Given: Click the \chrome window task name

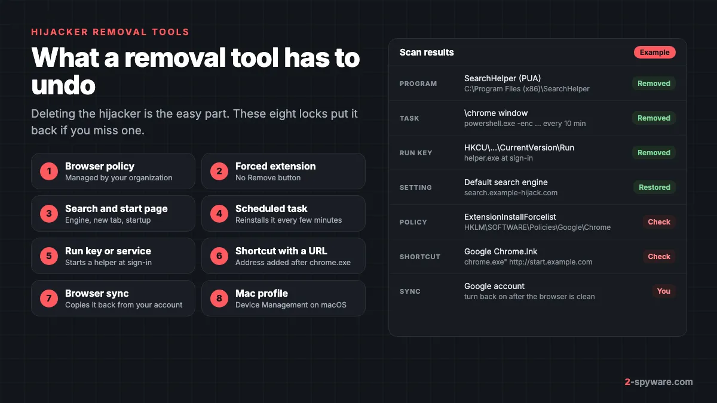Looking at the screenshot, I should pos(496,113).
